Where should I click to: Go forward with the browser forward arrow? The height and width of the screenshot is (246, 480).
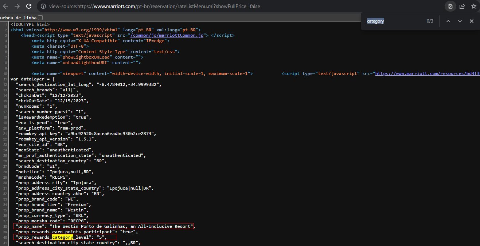click(x=17, y=6)
